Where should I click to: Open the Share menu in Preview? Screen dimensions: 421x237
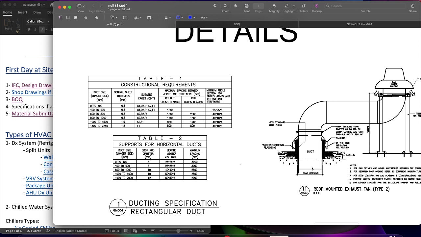(413, 6)
